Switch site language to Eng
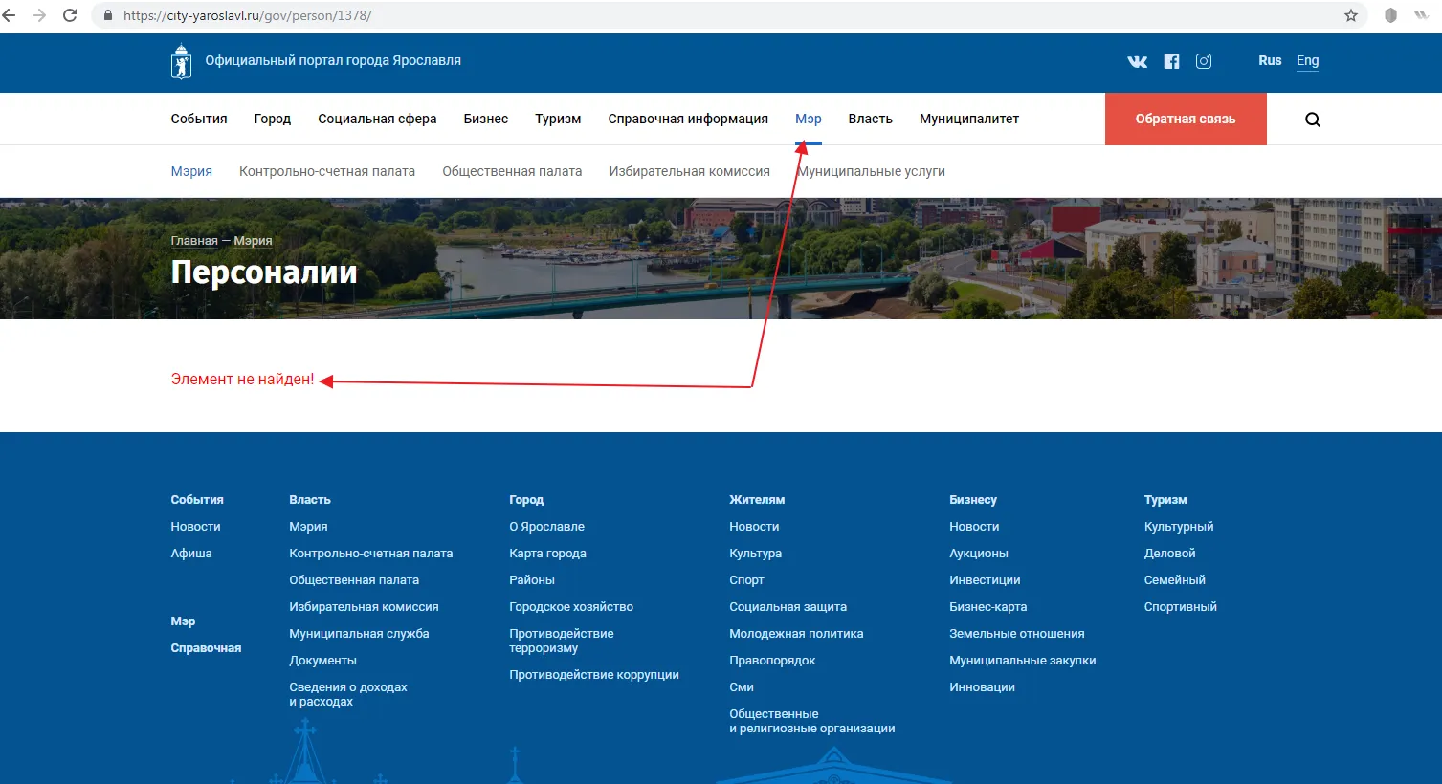This screenshot has width=1442, height=784. 1307,60
